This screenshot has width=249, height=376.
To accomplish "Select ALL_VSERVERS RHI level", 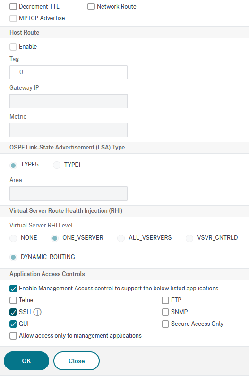I will pos(121,238).
